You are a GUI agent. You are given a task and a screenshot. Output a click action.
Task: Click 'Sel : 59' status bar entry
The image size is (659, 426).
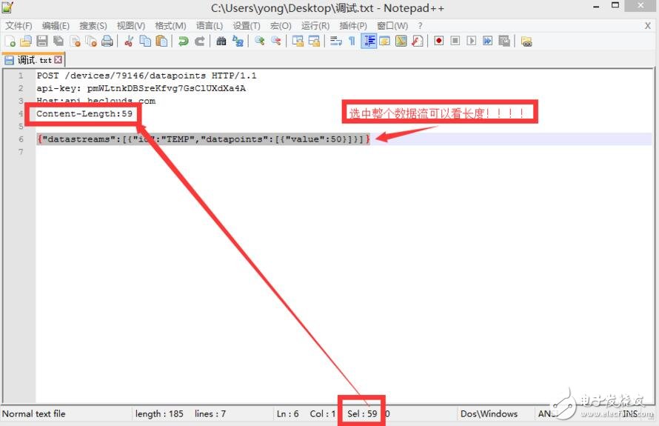362,414
